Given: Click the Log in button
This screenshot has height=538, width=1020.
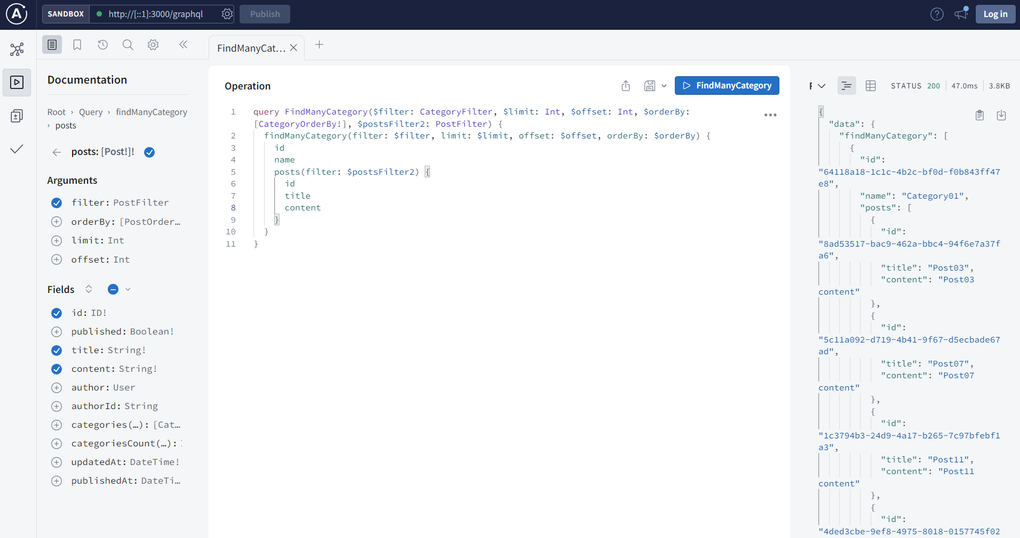Looking at the screenshot, I should coord(995,14).
